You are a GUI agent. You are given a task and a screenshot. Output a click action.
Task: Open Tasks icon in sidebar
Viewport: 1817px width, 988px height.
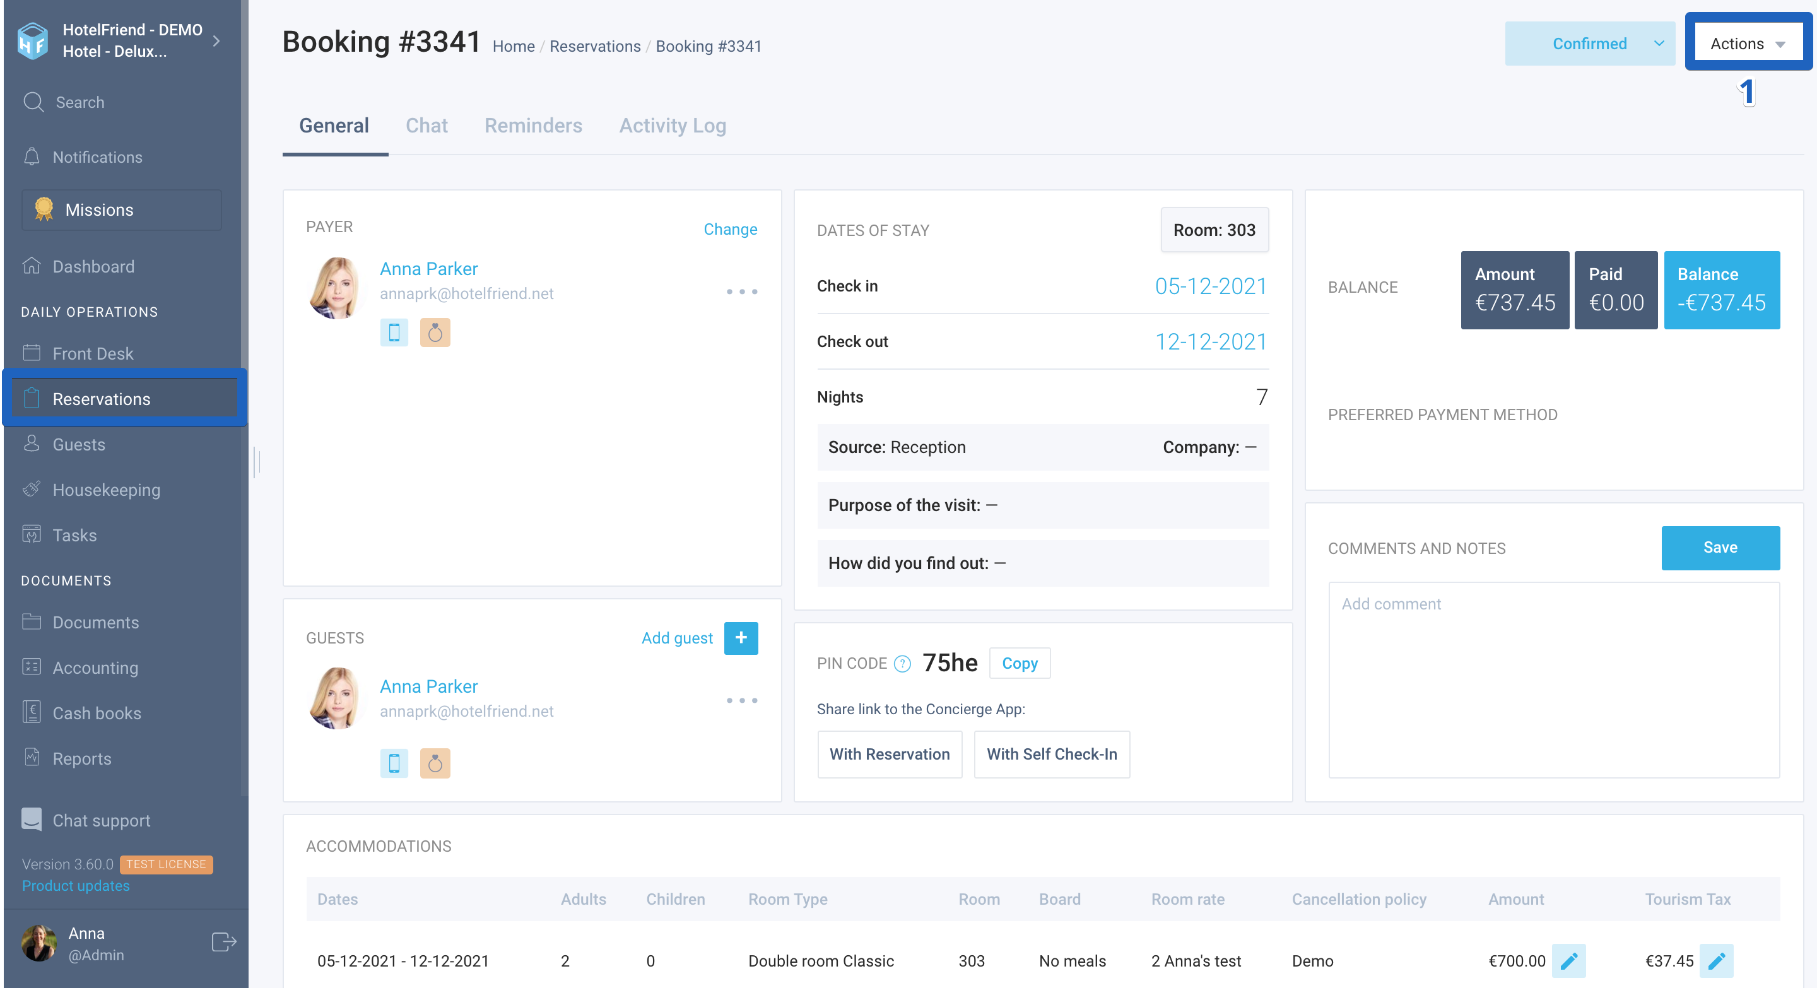pyautogui.click(x=32, y=534)
